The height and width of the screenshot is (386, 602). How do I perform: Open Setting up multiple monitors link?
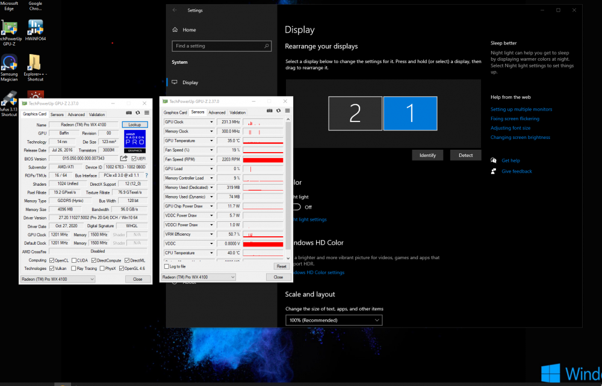coord(521,109)
